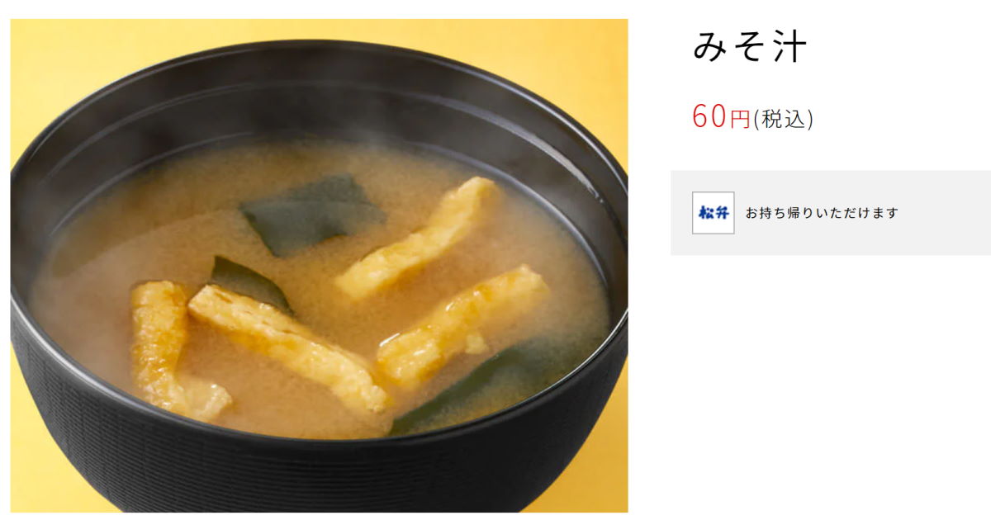The image size is (991, 520).
Task: Open the miso soup product photo
Action: pos(319,266)
